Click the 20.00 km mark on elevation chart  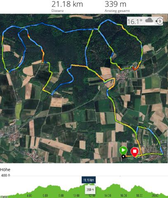pos(155,196)
